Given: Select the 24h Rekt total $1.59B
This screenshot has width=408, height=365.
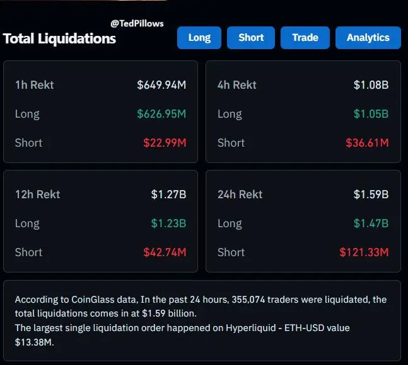Looking at the screenshot, I should (371, 194).
